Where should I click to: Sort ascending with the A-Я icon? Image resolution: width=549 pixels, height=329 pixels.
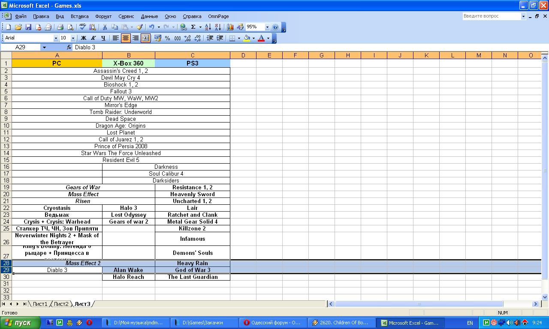pyautogui.click(x=208, y=27)
